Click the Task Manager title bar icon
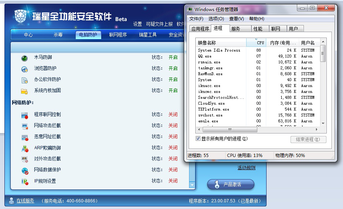The width and height of the screenshot is (343, 209). click(190, 9)
